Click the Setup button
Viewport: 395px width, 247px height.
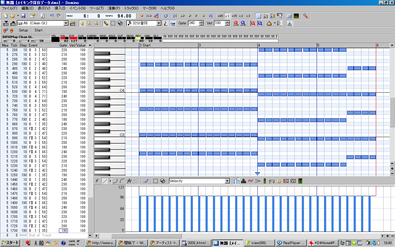[x=23, y=30]
